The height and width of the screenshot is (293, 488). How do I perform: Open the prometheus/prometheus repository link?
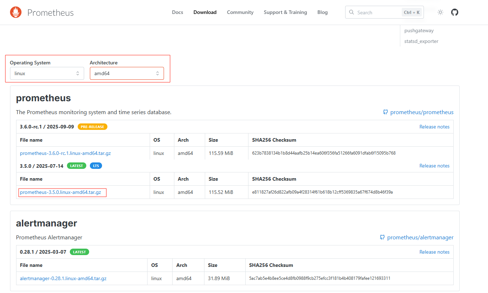[422, 112]
